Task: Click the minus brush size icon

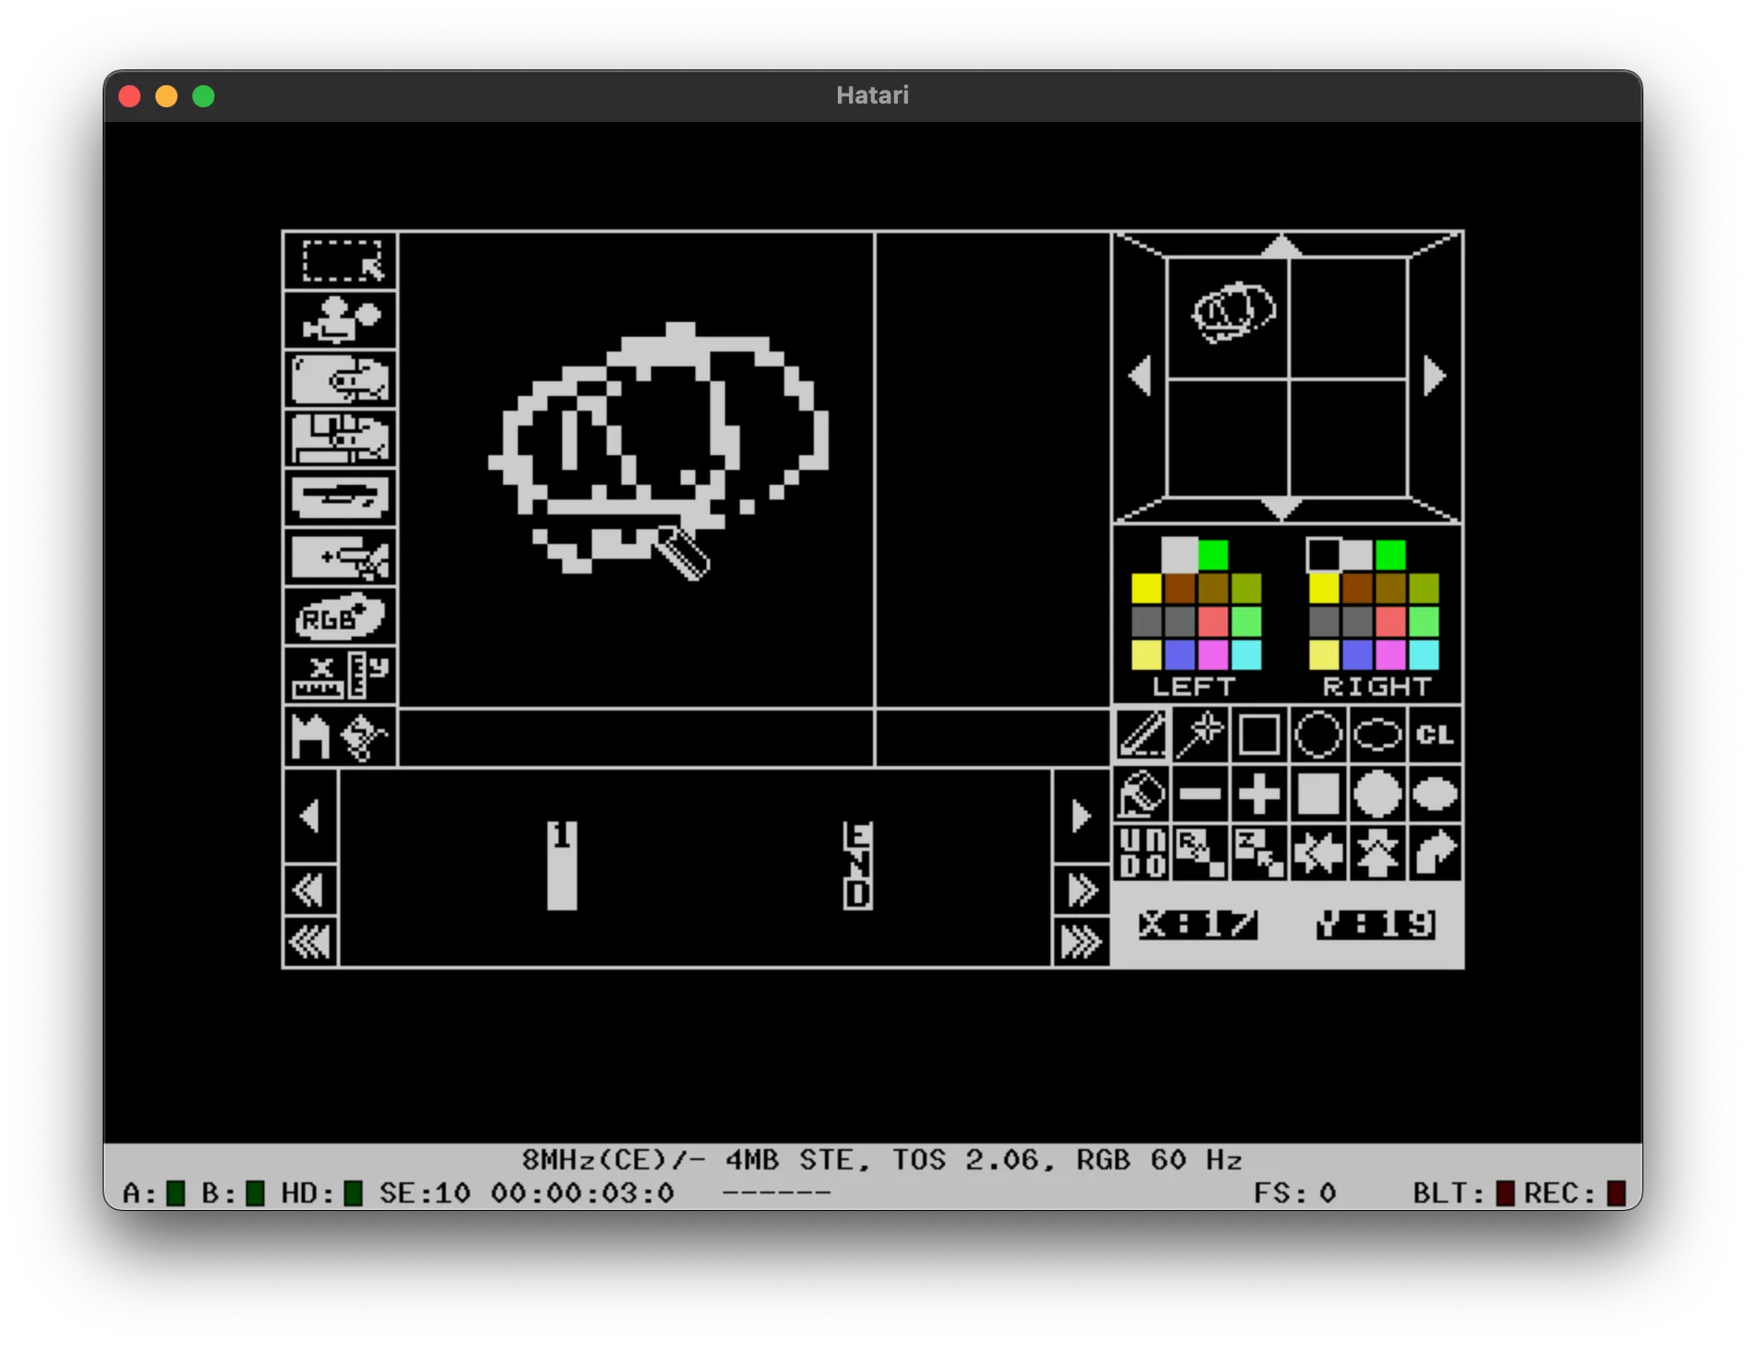Action: (1200, 795)
